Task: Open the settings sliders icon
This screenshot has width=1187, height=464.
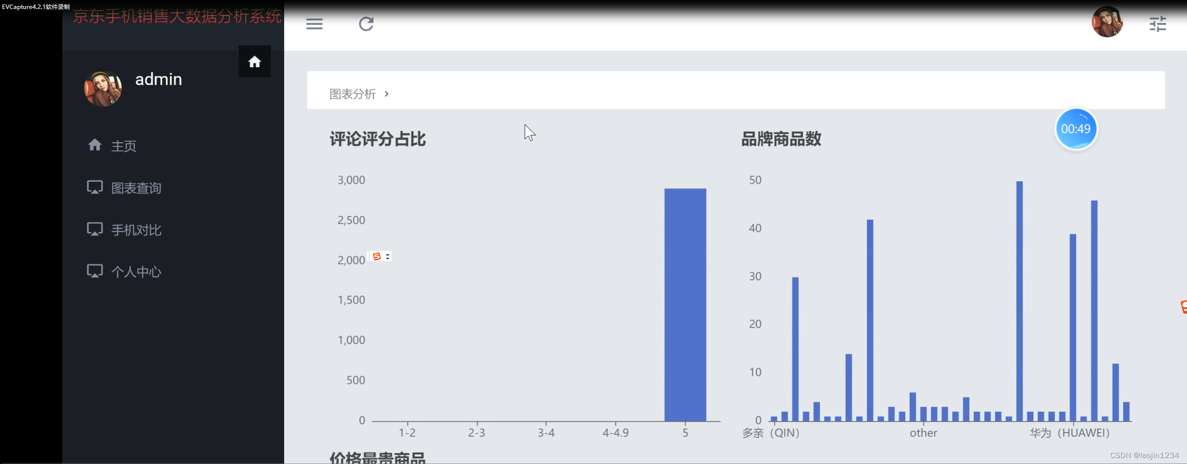Action: [x=1158, y=24]
